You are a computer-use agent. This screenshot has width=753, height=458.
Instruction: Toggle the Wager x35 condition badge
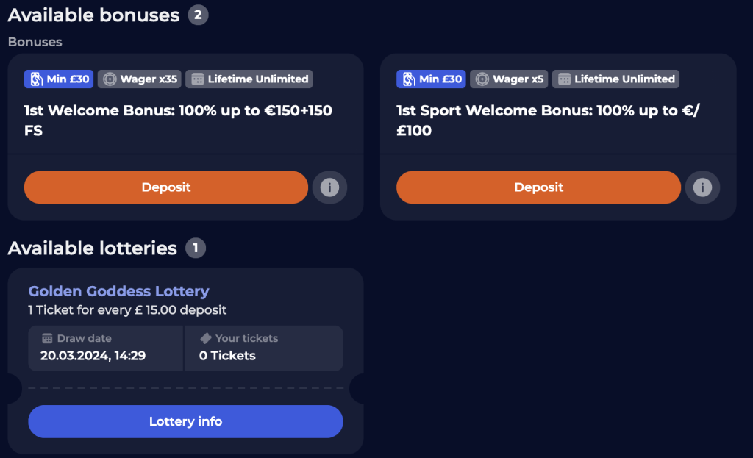[139, 79]
